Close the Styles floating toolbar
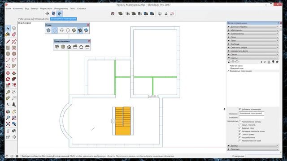The image size is (287, 161). (88, 25)
